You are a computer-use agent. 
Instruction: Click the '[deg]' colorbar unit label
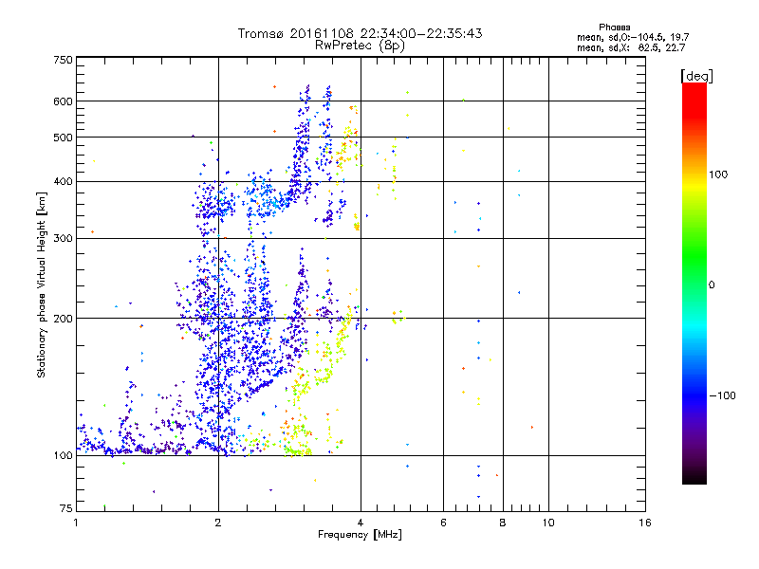pos(696,76)
